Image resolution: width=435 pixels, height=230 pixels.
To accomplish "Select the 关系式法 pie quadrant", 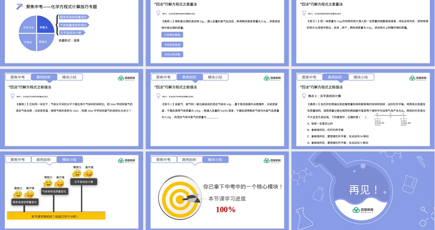I will pos(28,25).
